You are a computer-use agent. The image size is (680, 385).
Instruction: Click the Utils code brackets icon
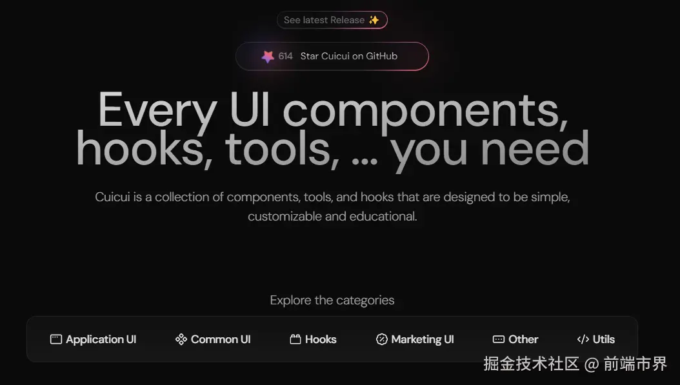click(583, 339)
